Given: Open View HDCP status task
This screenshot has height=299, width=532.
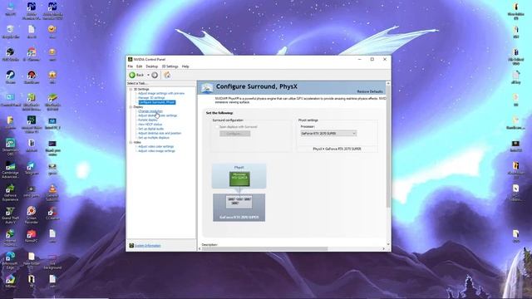Looking at the screenshot, I should coord(150,125).
